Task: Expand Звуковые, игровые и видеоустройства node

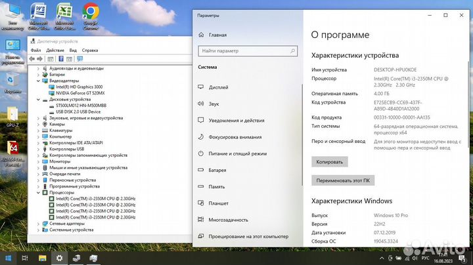Action: 38,118
